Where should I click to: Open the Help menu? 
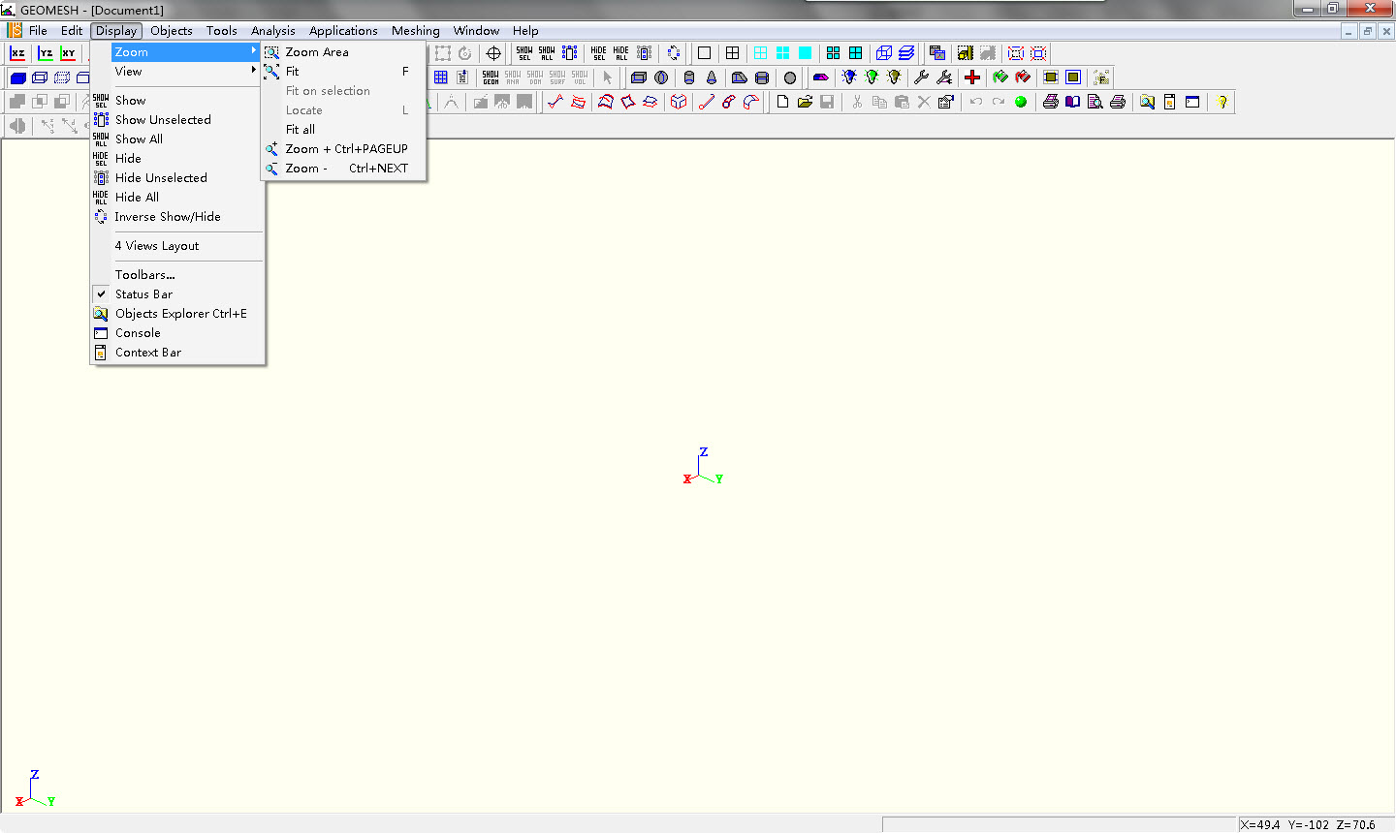[525, 31]
